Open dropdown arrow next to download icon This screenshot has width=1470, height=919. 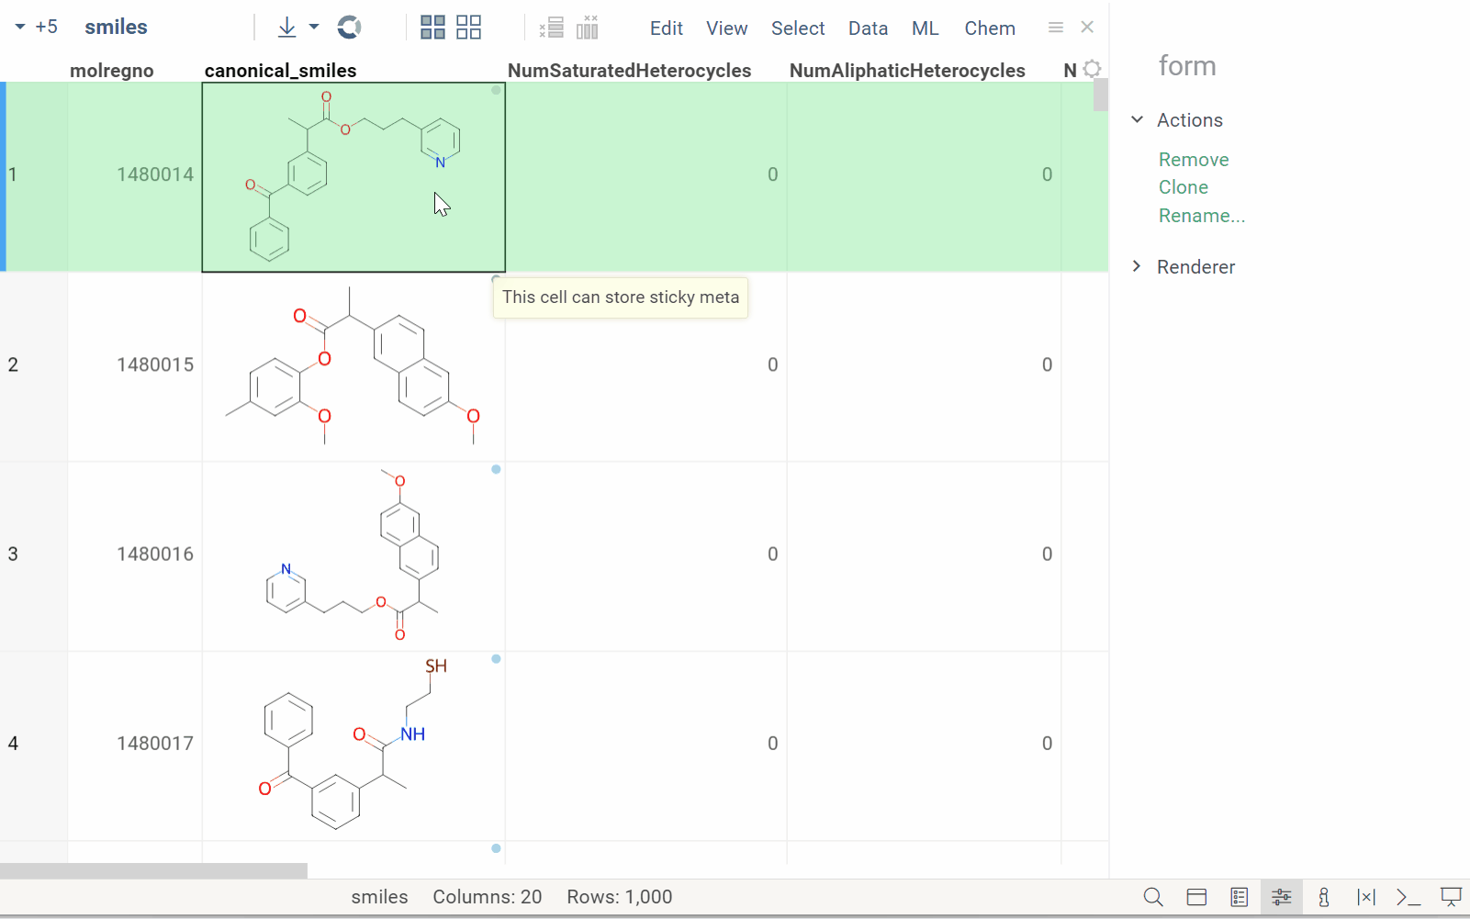[314, 28]
